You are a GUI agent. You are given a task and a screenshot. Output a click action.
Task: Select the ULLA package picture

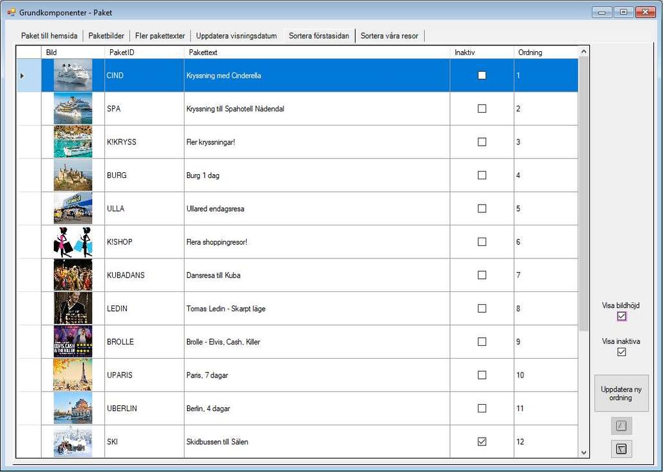(73, 208)
